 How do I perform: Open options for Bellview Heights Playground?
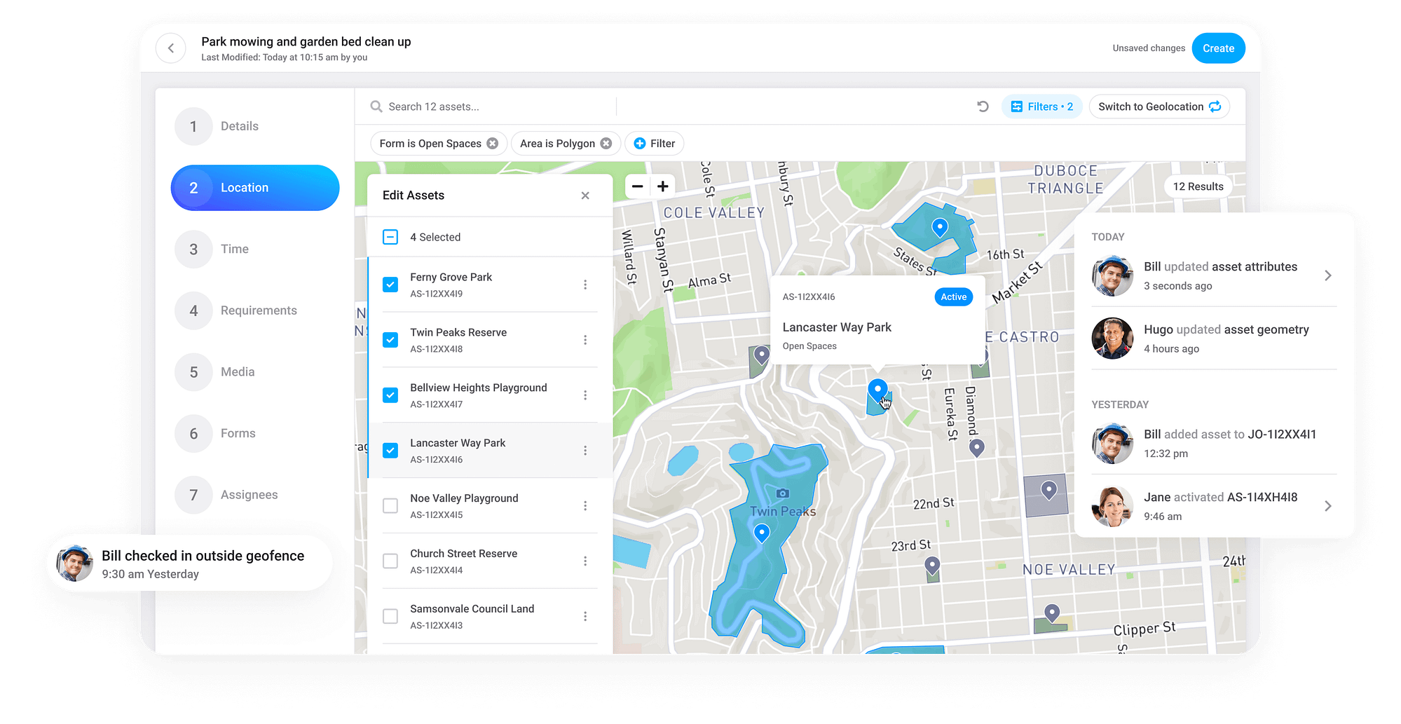coord(585,395)
